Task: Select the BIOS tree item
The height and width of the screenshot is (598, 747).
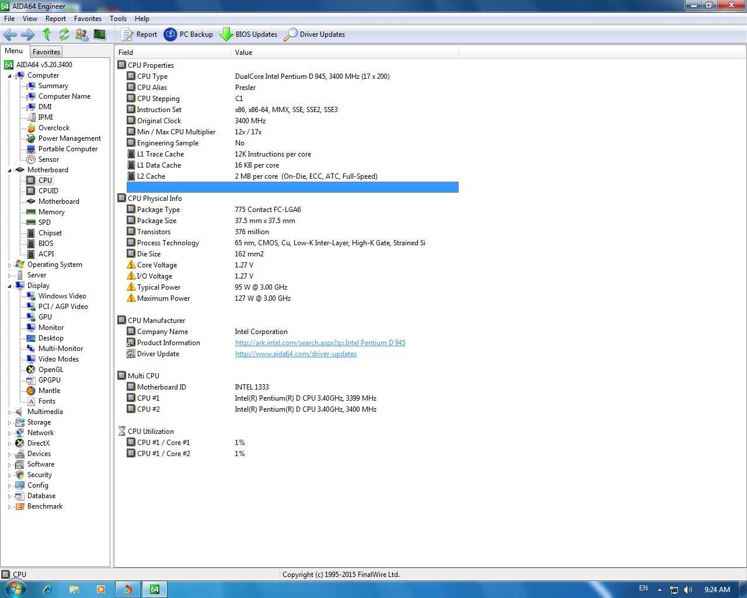Action: coord(46,244)
